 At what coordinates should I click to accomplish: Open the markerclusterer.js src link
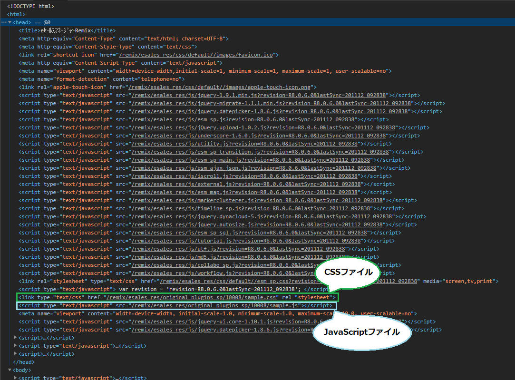pyautogui.click(x=257, y=200)
